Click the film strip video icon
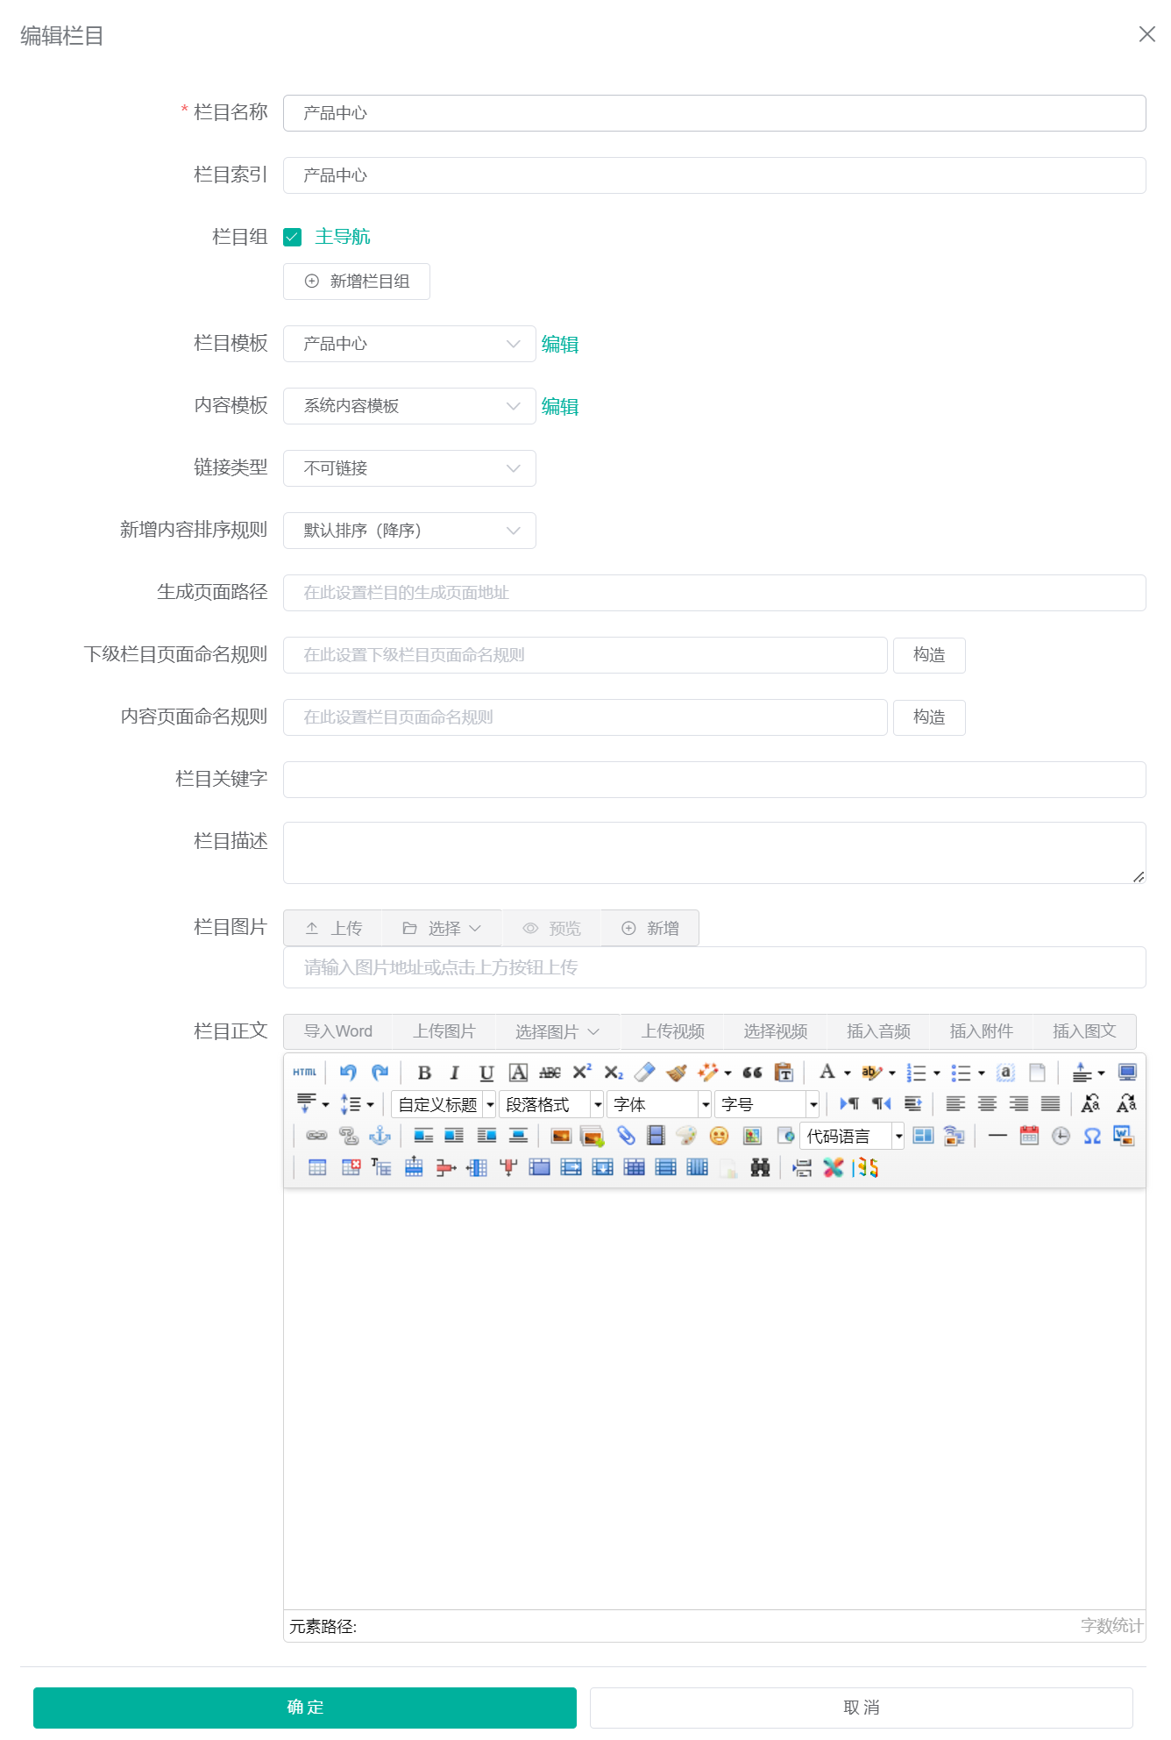The width and height of the screenshot is (1171, 1740). coord(656,1136)
